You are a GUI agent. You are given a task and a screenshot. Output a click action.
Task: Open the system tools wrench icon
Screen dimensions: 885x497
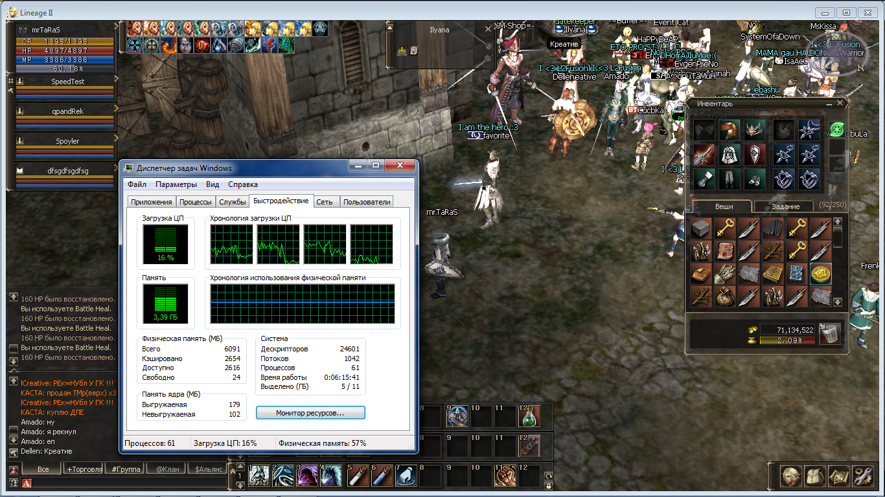pos(862,476)
